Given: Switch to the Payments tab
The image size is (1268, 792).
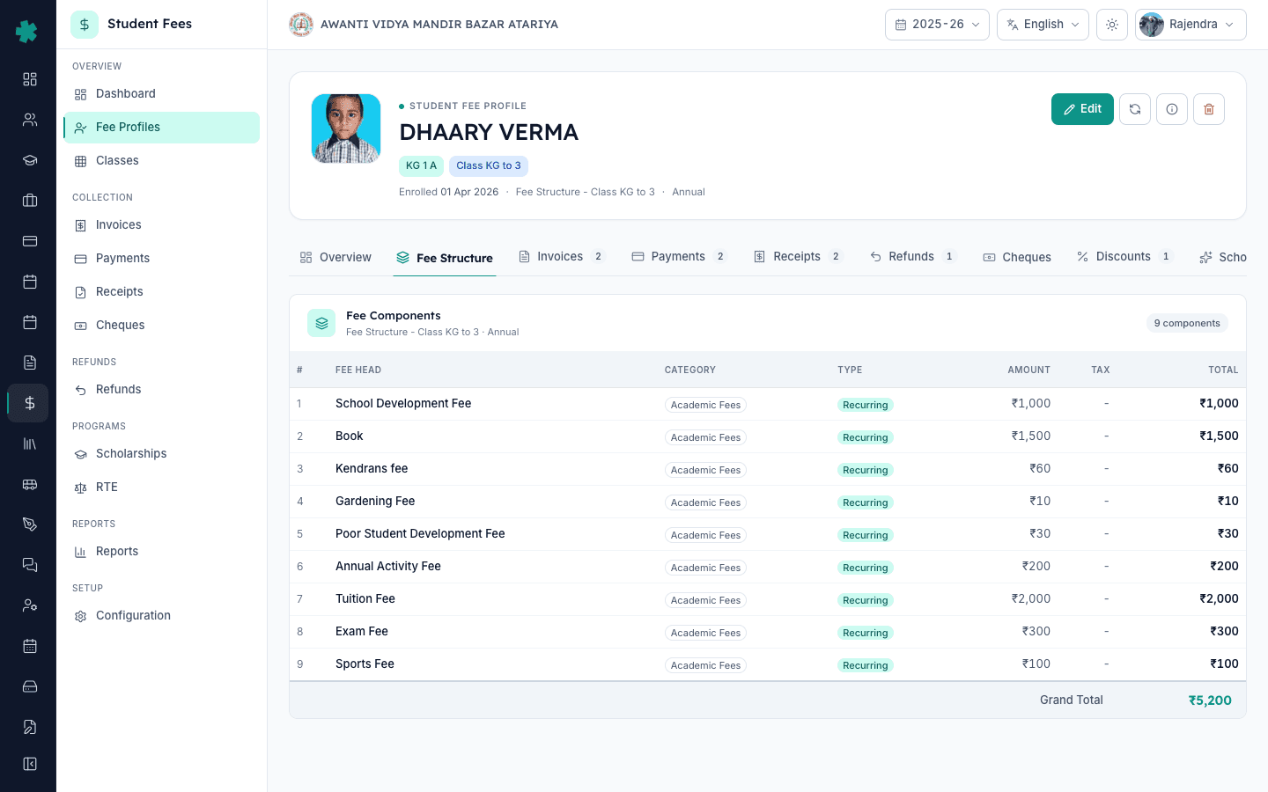Looking at the screenshot, I should (679, 257).
